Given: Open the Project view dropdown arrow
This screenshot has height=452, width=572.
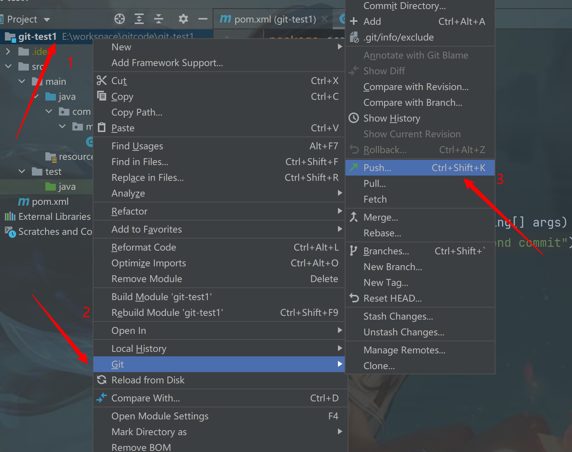Looking at the screenshot, I should tap(47, 20).
